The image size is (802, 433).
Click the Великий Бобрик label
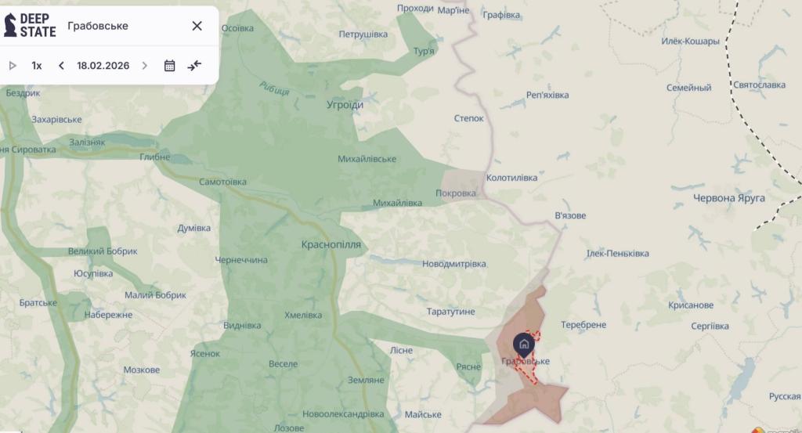(x=103, y=251)
